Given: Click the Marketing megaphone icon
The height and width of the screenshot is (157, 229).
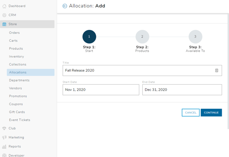Looking at the screenshot, I should point(4,137).
